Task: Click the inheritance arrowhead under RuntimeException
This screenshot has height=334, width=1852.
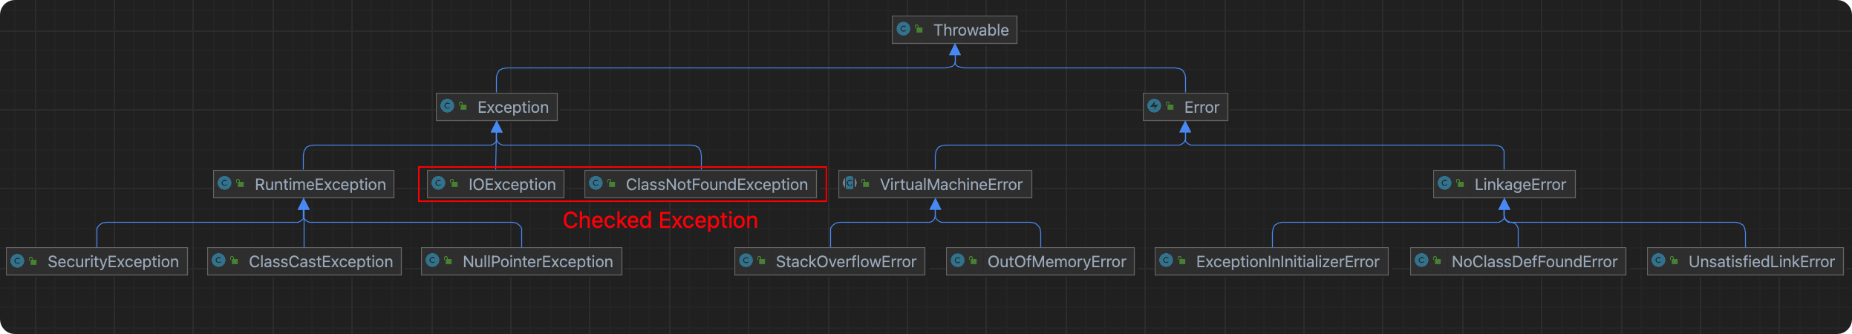Action: coord(304,205)
